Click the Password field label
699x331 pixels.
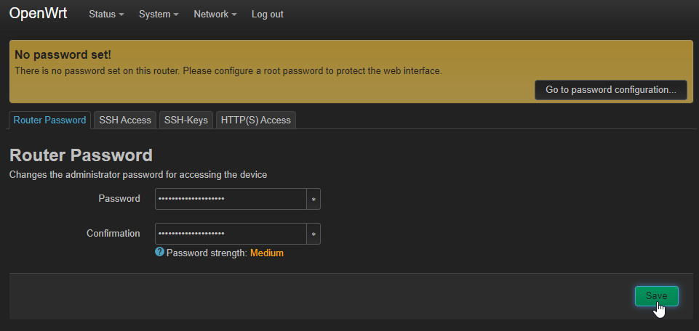pyautogui.click(x=119, y=199)
